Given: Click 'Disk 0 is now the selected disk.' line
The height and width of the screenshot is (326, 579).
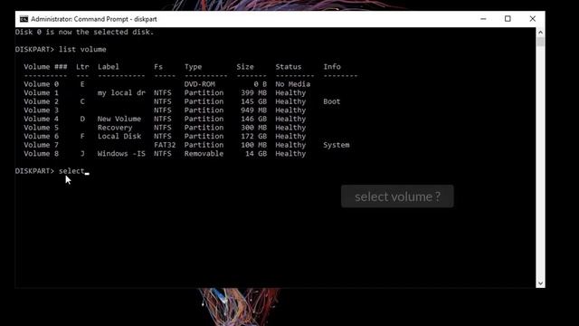Looking at the screenshot, I should pyautogui.click(x=84, y=33).
